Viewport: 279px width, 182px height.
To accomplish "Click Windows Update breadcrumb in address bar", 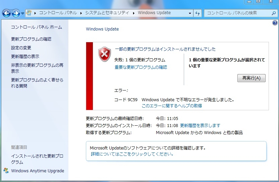I will click(x=154, y=13).
